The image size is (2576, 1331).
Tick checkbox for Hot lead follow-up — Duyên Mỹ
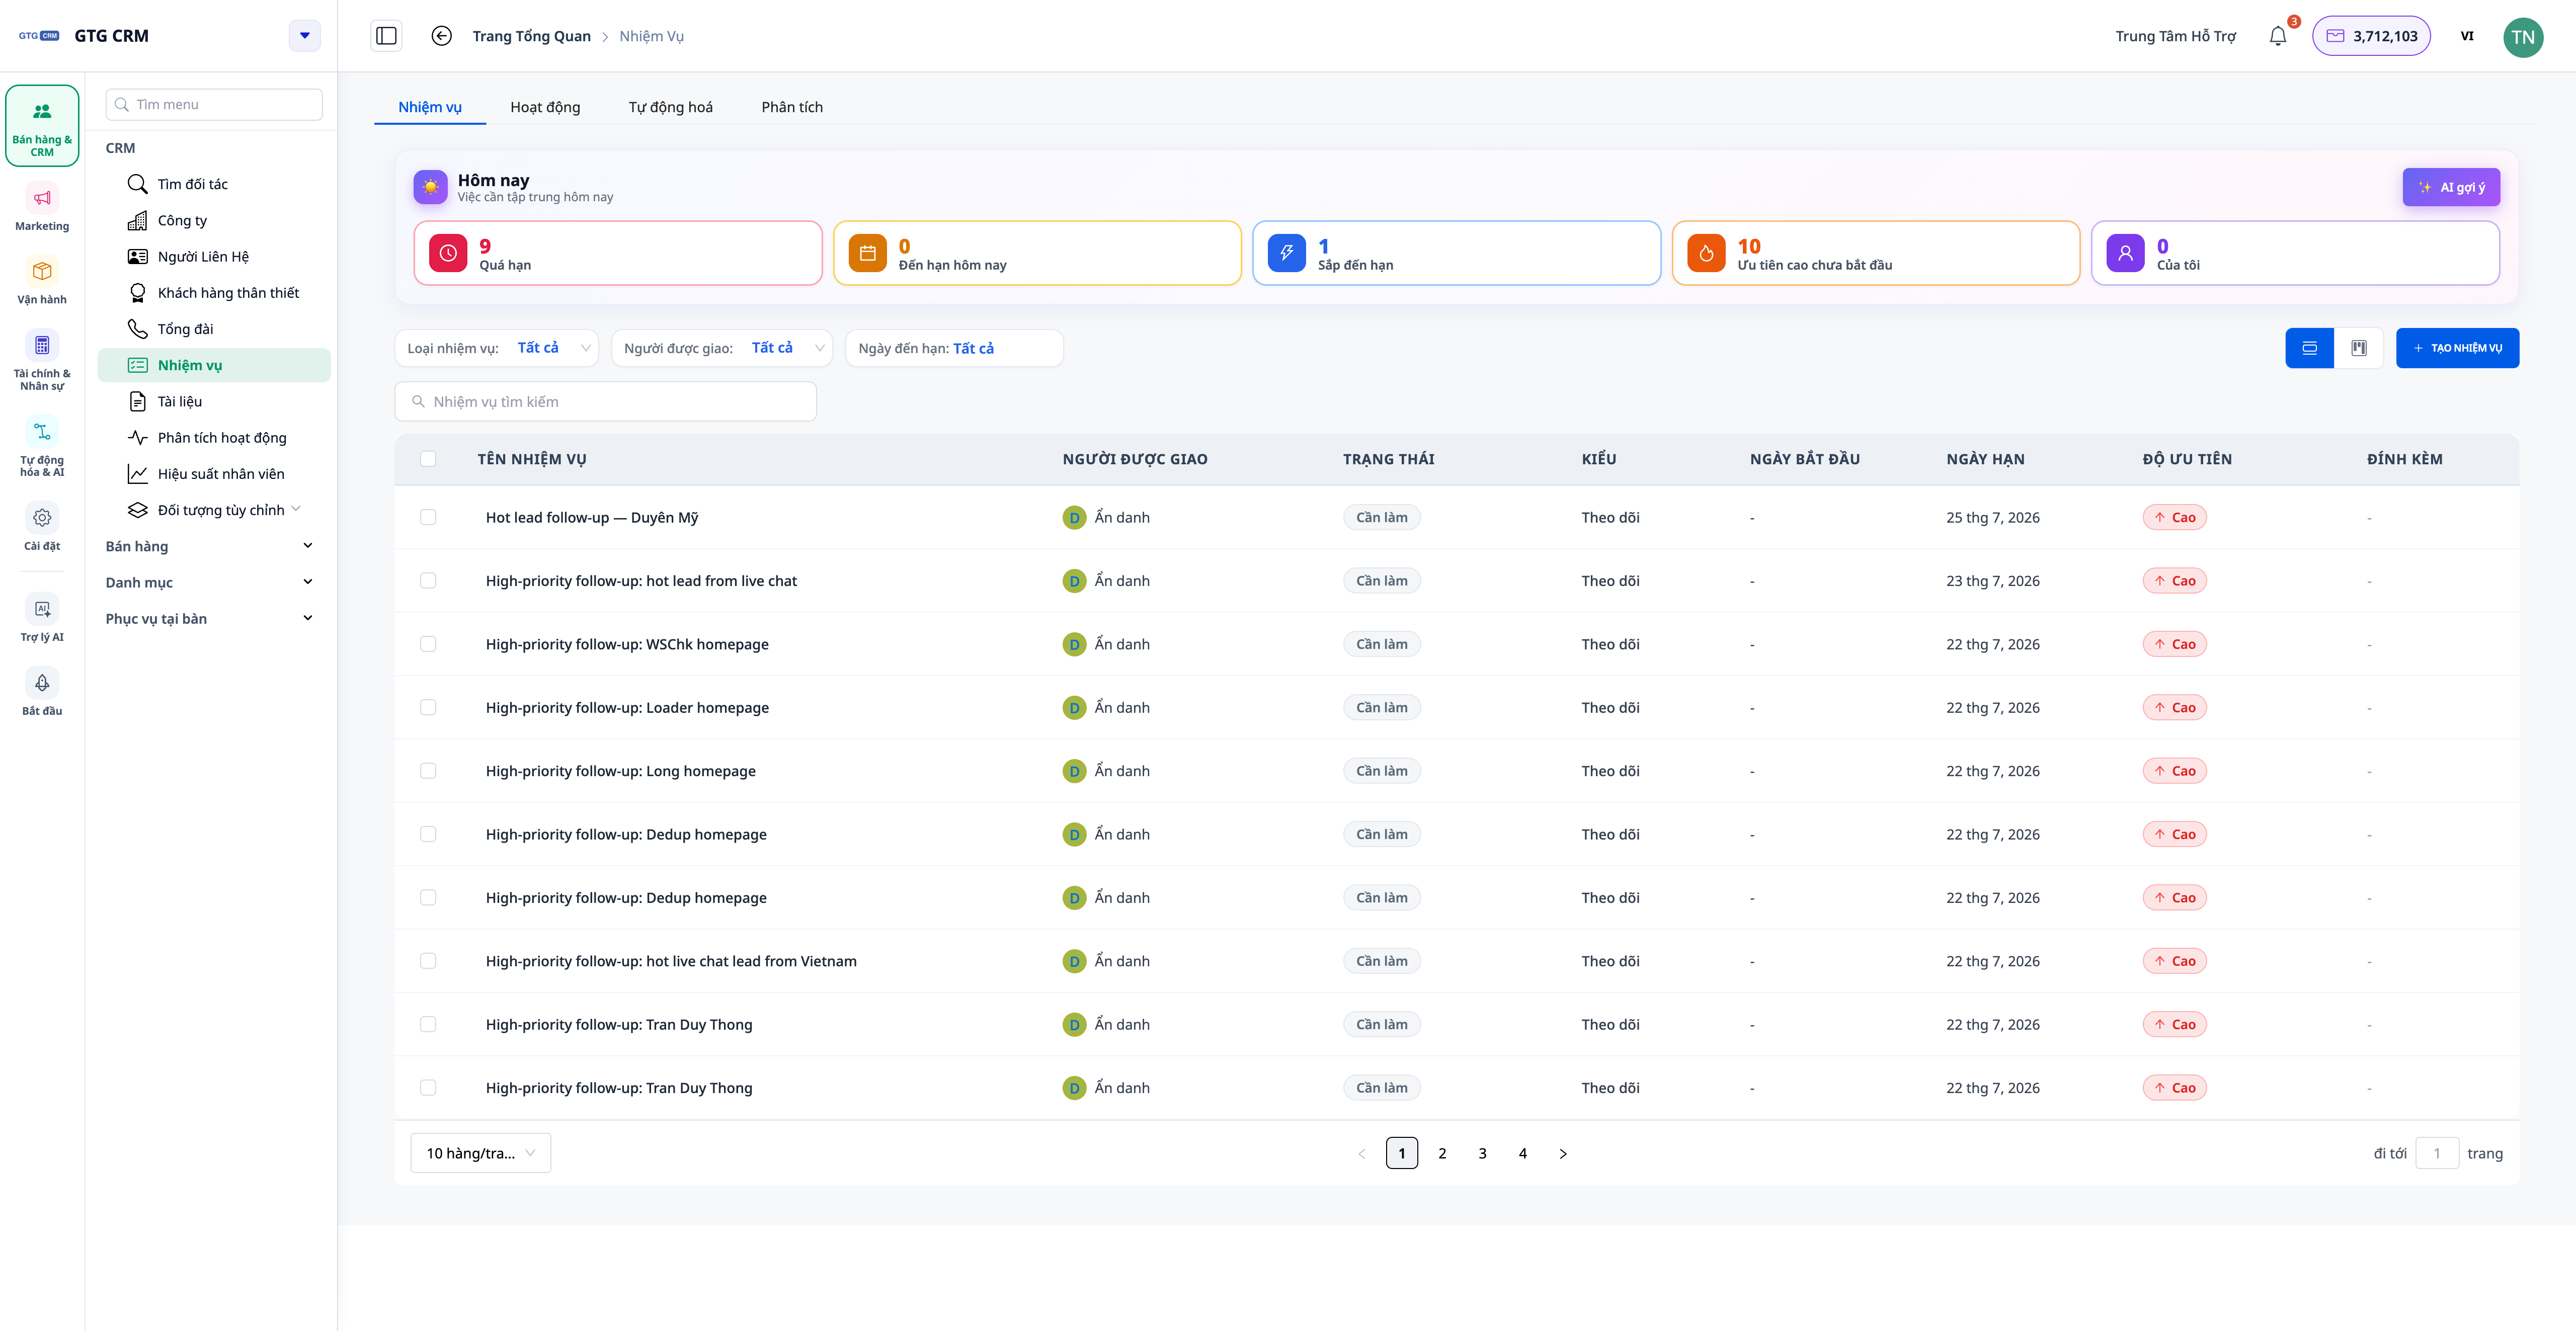click(x=428, y=517)
